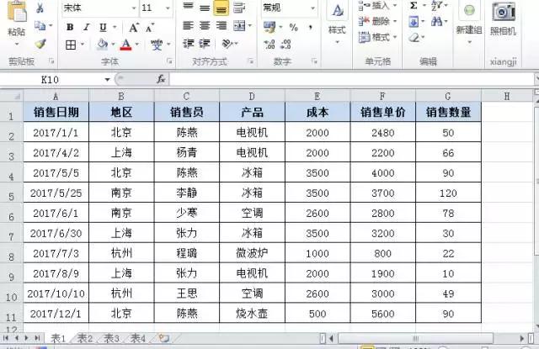Open font group dialog launcher

pos(169,61)
